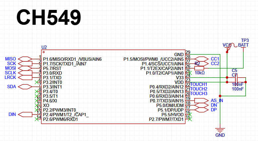Select the CC2 net port symbol
The width and height of the screenshot is (258, 141).
coord(202,63)
